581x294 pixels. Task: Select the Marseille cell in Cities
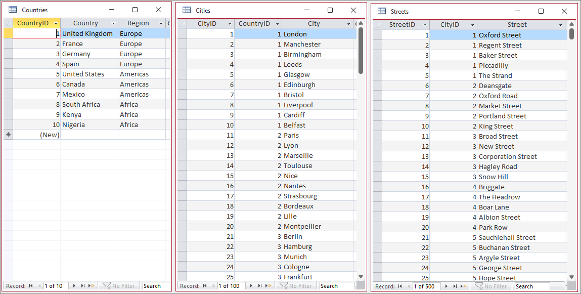[x=318, y=155]
